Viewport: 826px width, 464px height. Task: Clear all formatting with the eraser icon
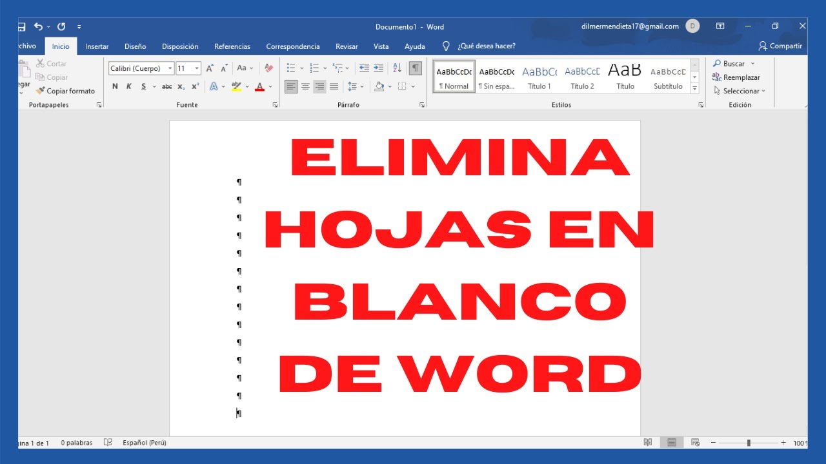pos(268,68)
